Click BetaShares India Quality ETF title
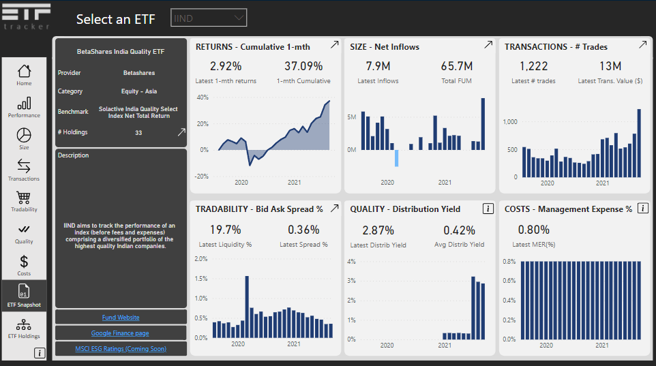This screenshot has width=656, height=366. tap(121, 51)
